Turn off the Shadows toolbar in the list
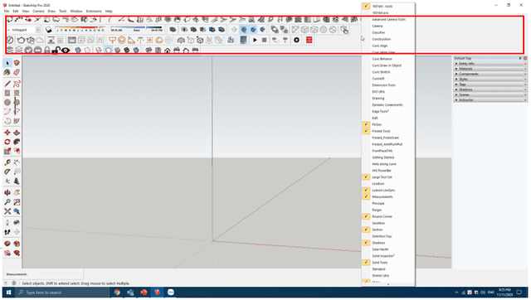The height and width of the screenshot is (300, 531). coord(388,243)
